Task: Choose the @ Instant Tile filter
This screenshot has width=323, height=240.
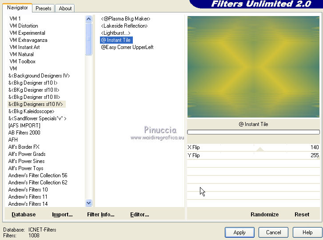Action: (x=116, y=40)
